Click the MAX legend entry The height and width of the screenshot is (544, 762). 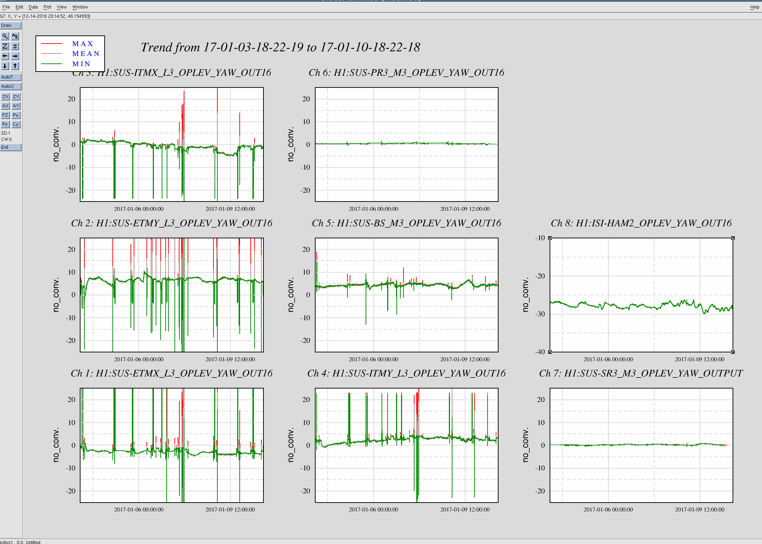83,44
